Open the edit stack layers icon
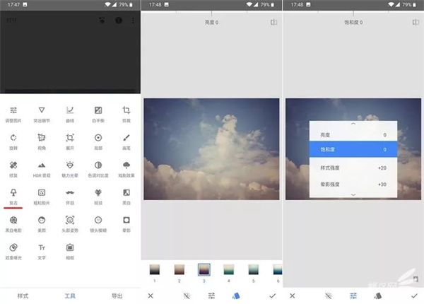424x304 pixels. (102, 21)
